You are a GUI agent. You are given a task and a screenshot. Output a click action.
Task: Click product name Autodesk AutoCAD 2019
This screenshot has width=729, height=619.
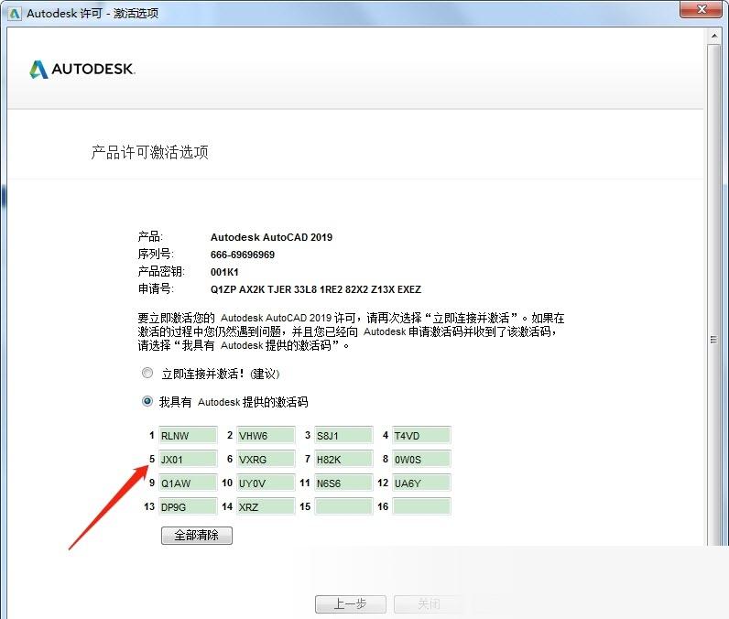click(271, 237)
